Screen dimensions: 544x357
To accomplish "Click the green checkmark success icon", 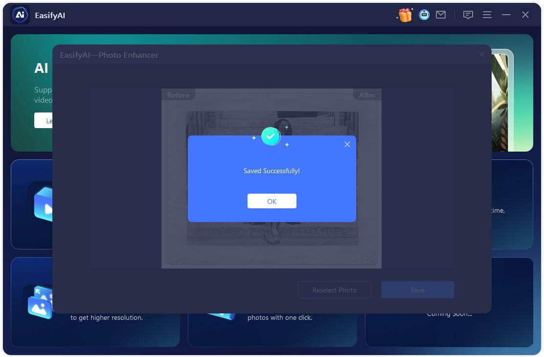I will (x=271, y=136).
